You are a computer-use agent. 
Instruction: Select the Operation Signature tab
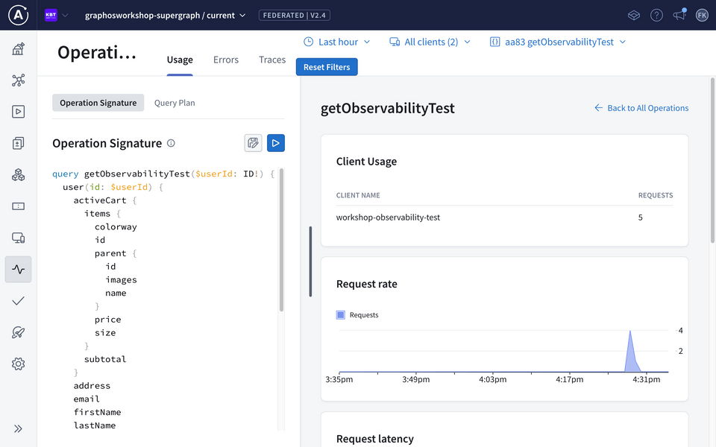click(x=98, y=103)
